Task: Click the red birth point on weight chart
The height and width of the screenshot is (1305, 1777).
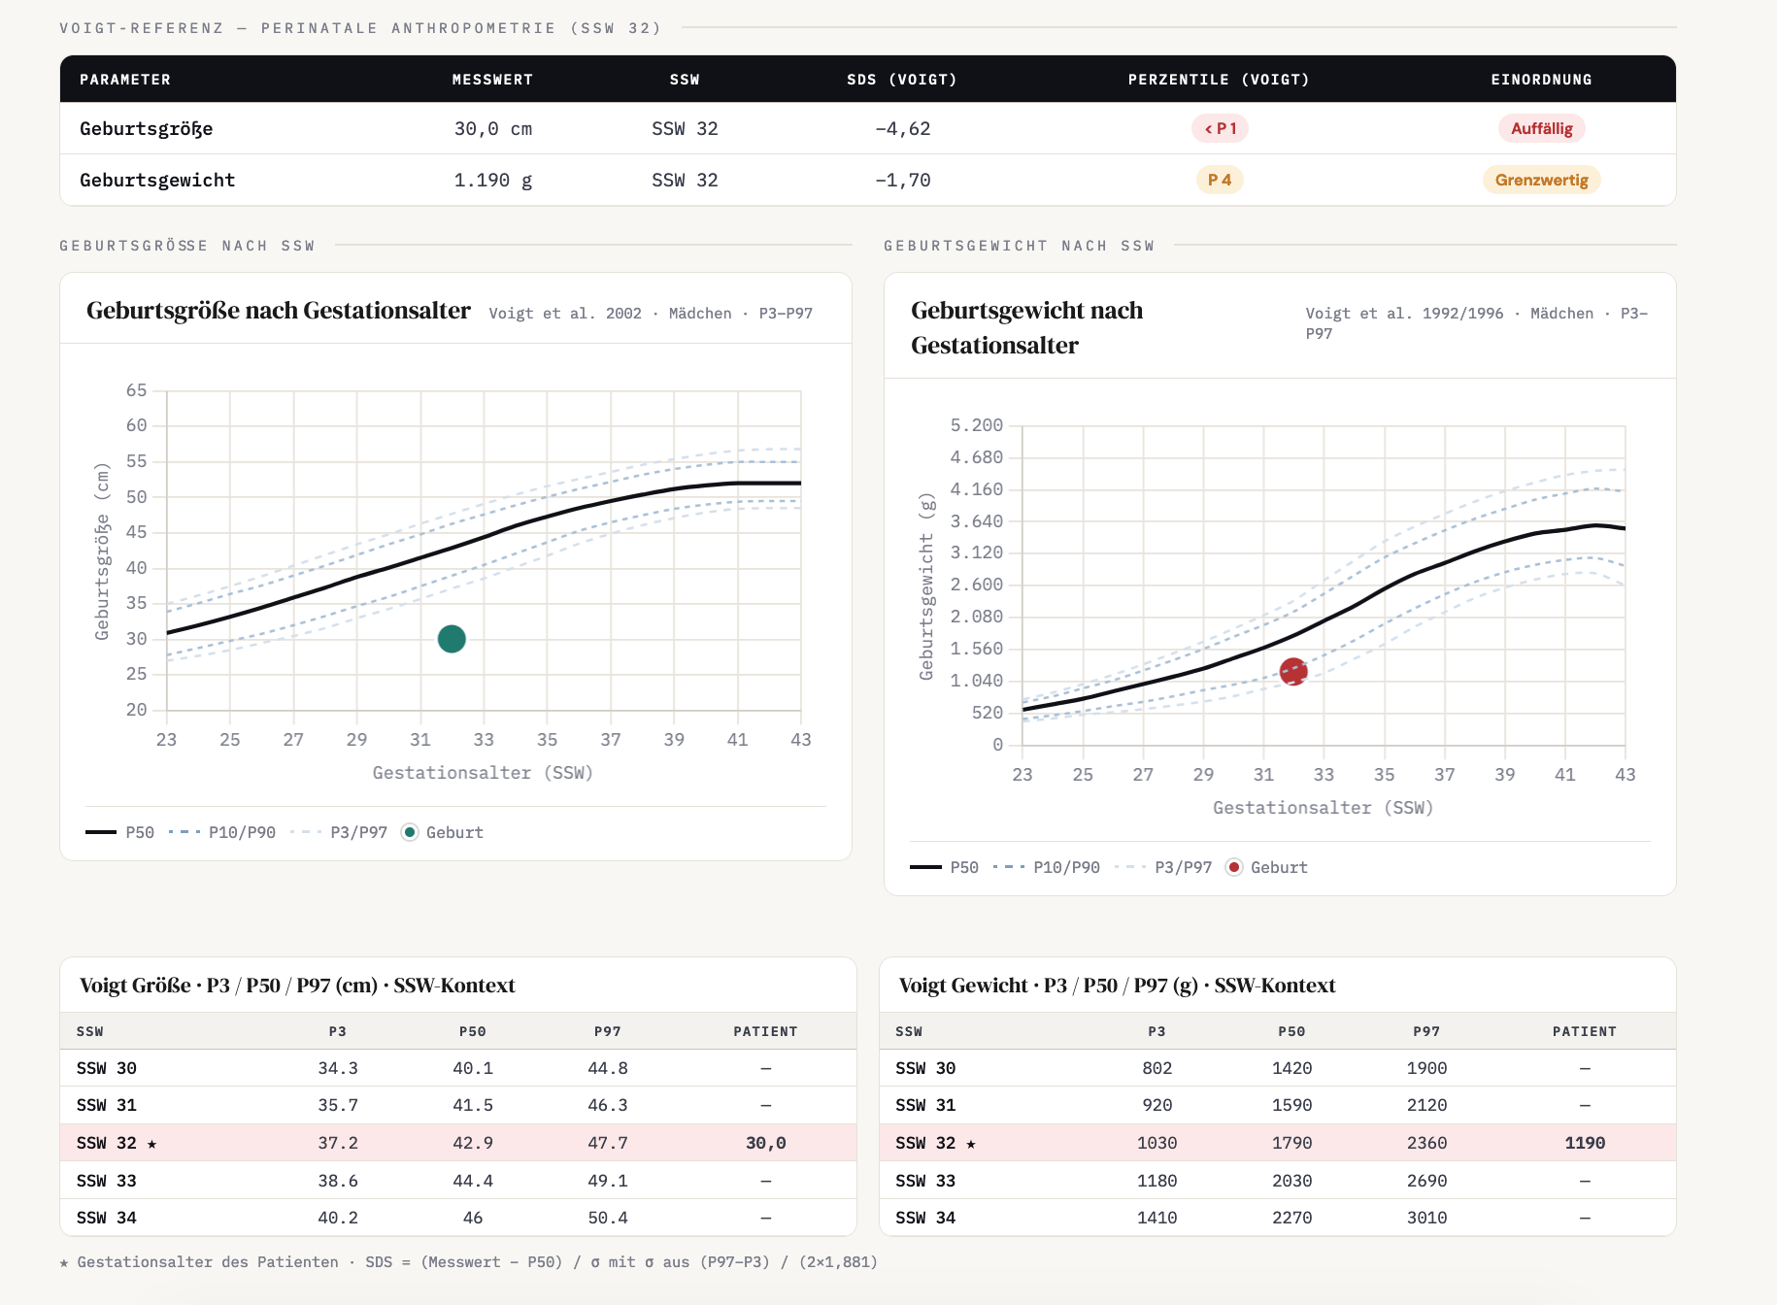Action: click(1293, 672)
